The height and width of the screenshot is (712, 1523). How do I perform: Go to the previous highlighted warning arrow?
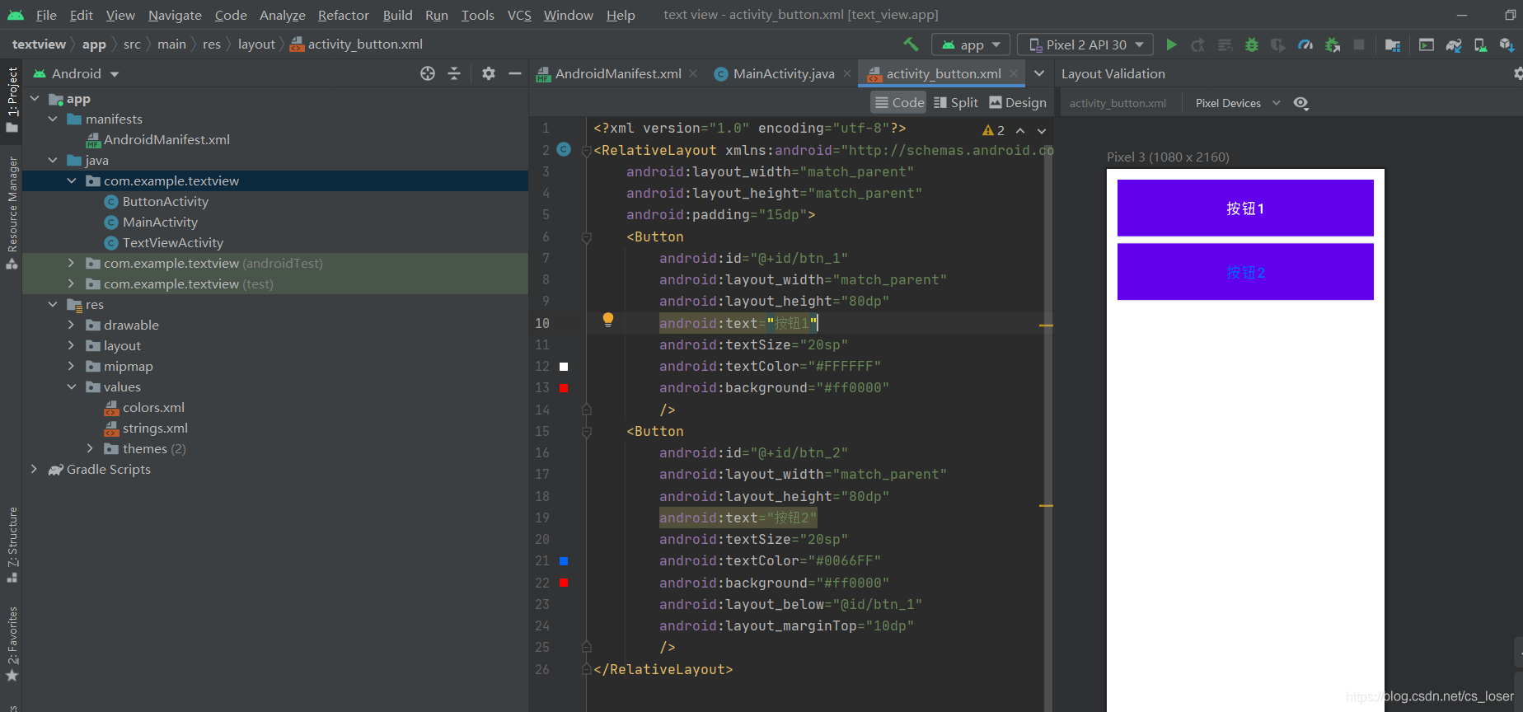(1020, 130)
